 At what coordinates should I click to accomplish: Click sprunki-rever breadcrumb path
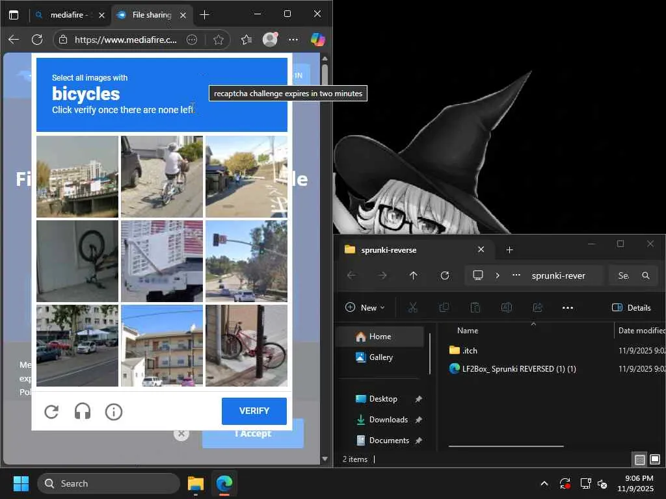[x=558, y=275]
